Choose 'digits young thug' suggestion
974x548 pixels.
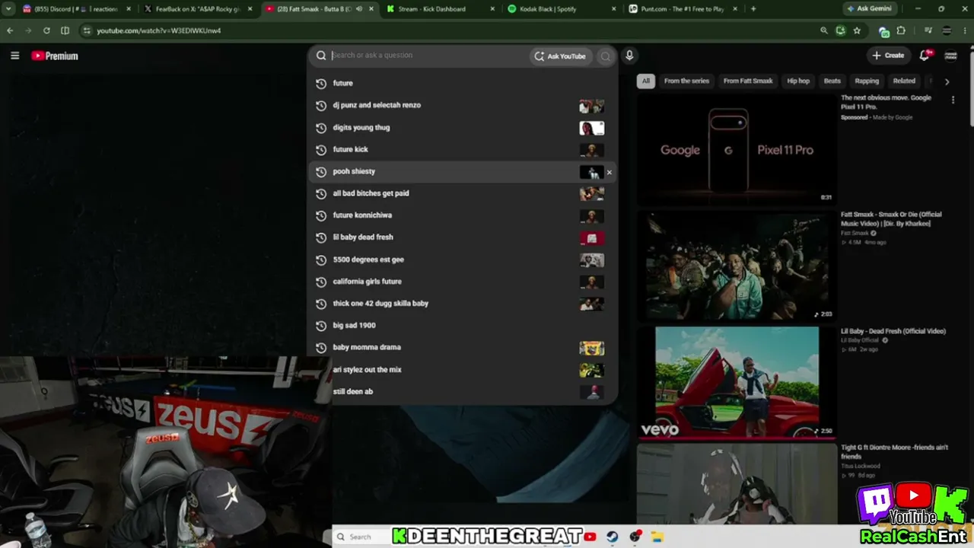pyautogui.click(x=462, y=127)
